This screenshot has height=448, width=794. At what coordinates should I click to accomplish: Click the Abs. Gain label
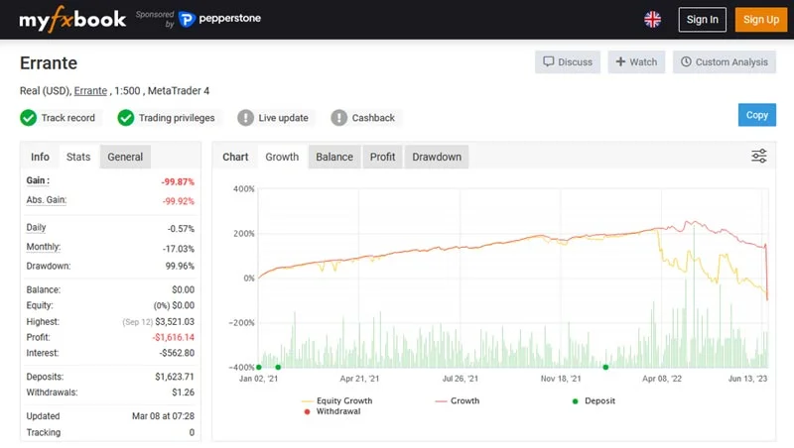[47, 200]
